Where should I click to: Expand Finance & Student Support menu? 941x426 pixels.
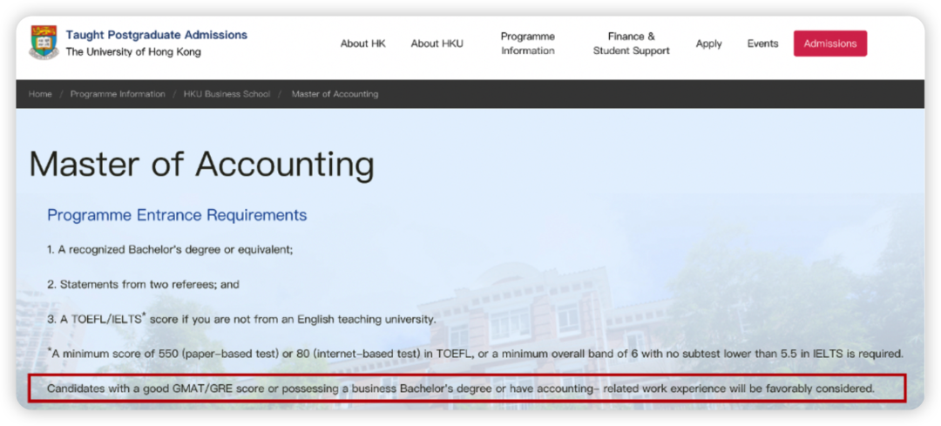coord(631,44)
